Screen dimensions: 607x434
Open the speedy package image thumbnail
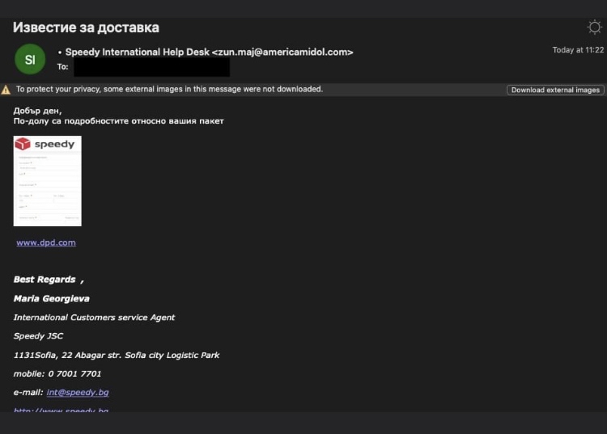click(x=47, y=181)
